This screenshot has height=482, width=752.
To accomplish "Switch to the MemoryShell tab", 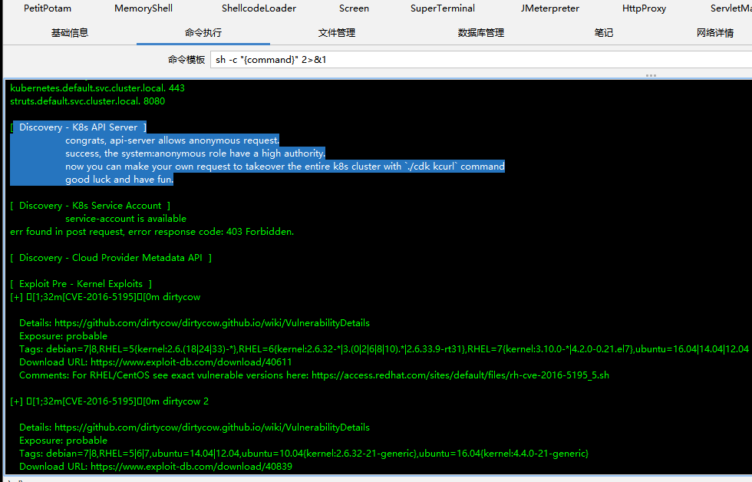I will 143,8.
